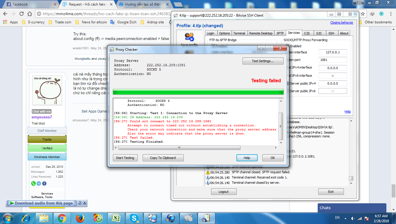Click the help question mark on download audio bar
The width and height of the screenshot is (396, 224).
[79, 203]
